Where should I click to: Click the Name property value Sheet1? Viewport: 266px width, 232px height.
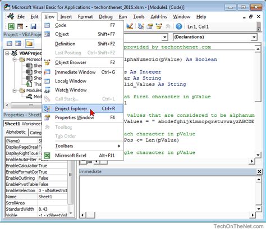(53, 197)
